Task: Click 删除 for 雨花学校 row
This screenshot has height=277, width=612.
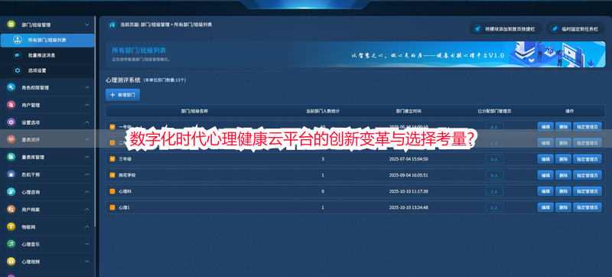Action: click(563, 175)
